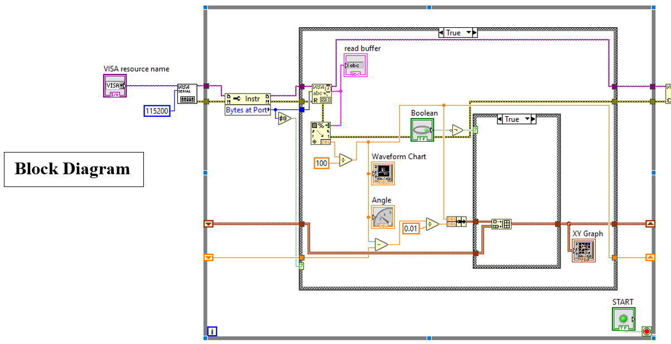The image size is (671, 344).
Task: Click the XY Graph terminal icon
Action: (x=583, y=250)
